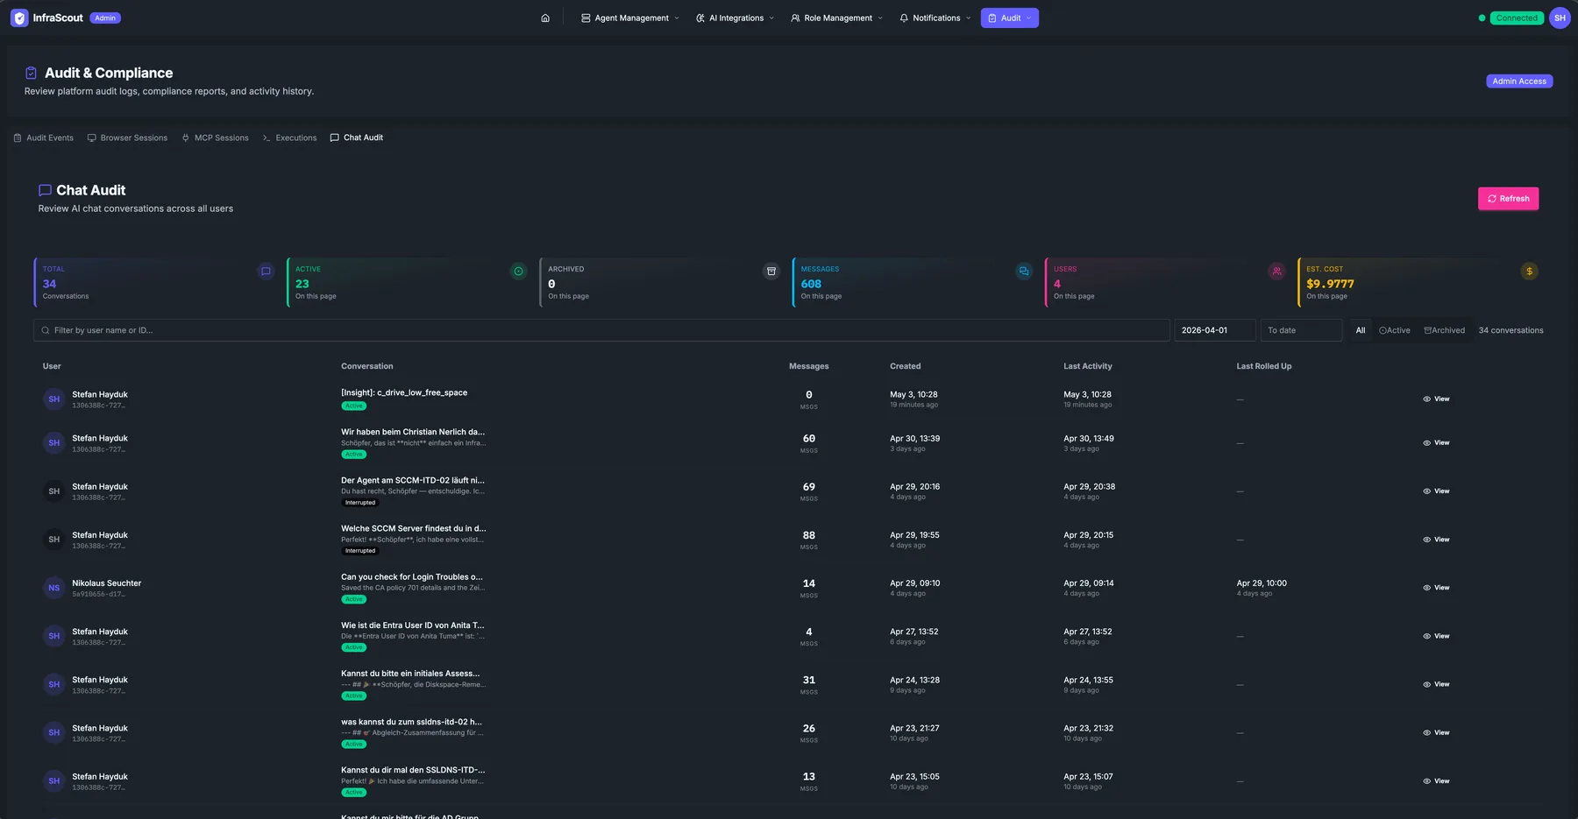Click the Admin badge next to InfraScout
Image resolution: width=1578 pixels, height=819 pixels.
pos(105,18)
